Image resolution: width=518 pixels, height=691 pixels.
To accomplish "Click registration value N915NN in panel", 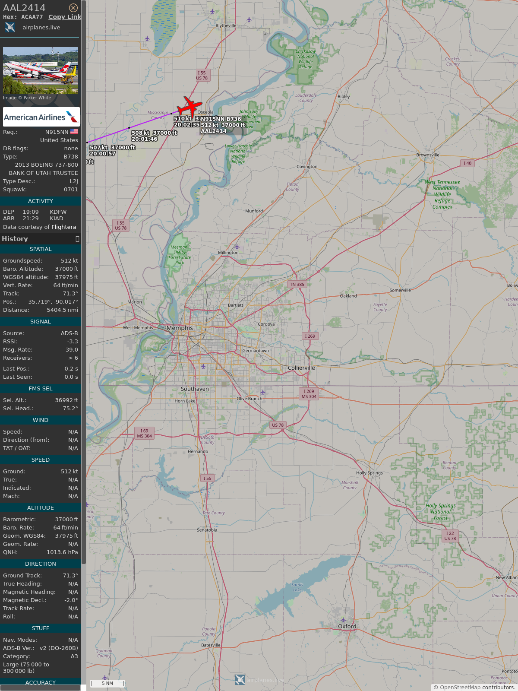I will [57, 132].
